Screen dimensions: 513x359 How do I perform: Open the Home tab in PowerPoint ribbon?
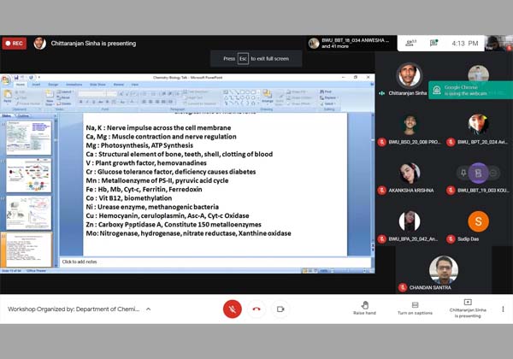tap(20, 85)
